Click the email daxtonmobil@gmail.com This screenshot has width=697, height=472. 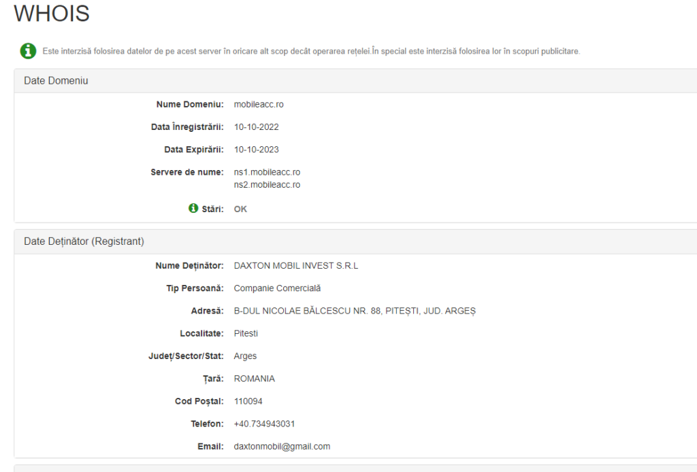282,447
